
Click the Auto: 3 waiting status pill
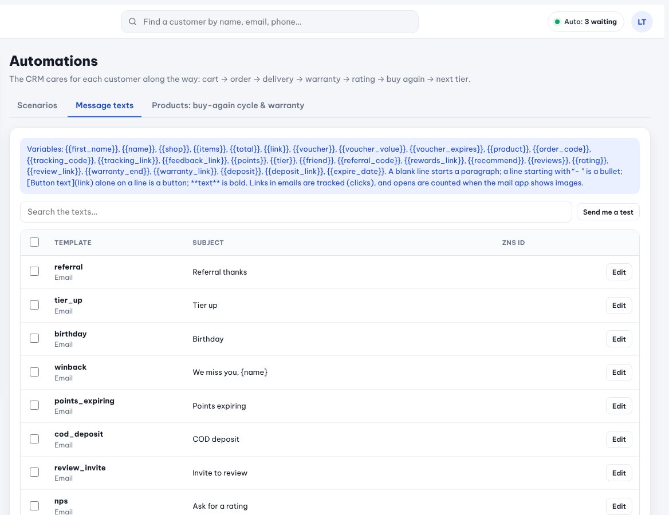coord(585,22)
